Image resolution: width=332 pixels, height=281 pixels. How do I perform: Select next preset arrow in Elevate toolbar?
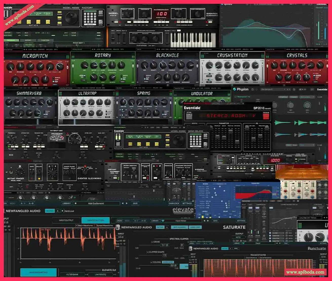pos(126,203)
